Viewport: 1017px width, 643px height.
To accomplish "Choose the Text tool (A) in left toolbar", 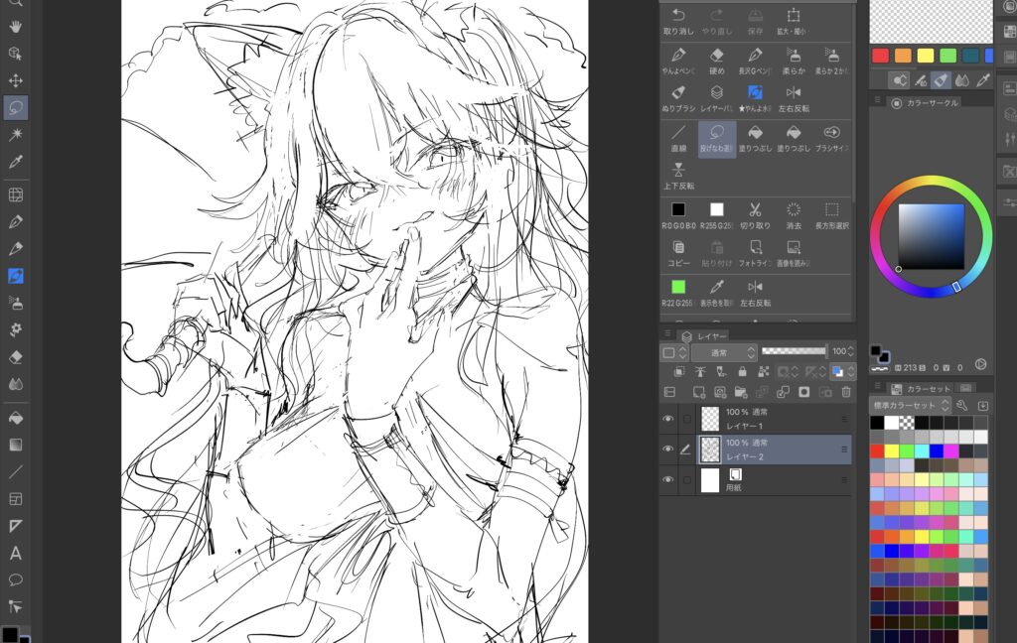I will click(x=16, y=553).
